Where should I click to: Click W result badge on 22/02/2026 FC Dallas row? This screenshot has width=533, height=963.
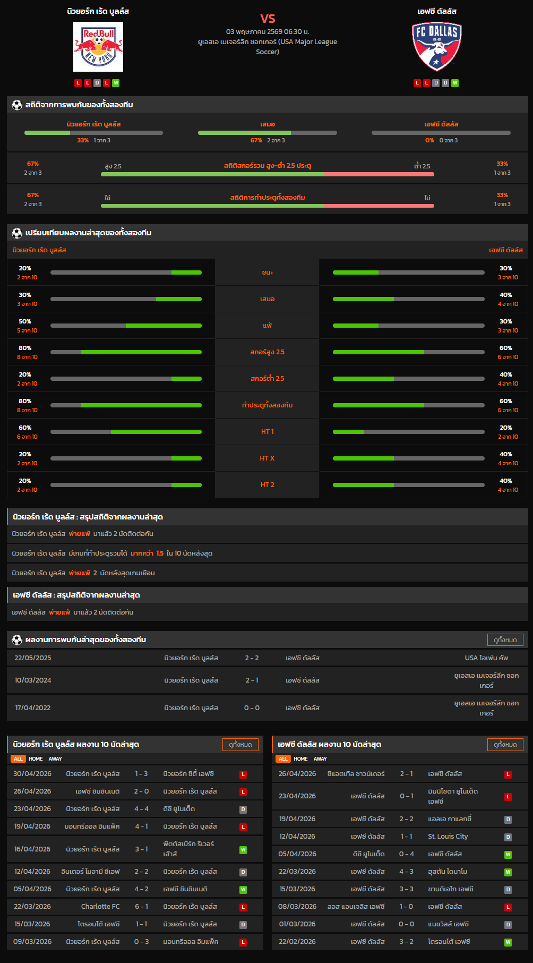(x=508, y=942)
